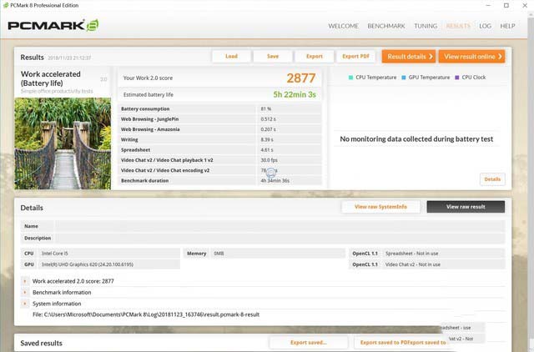The height and width of the screenshot is (352, 534).
Task: Click the Export button
Action: click(314, 57)
